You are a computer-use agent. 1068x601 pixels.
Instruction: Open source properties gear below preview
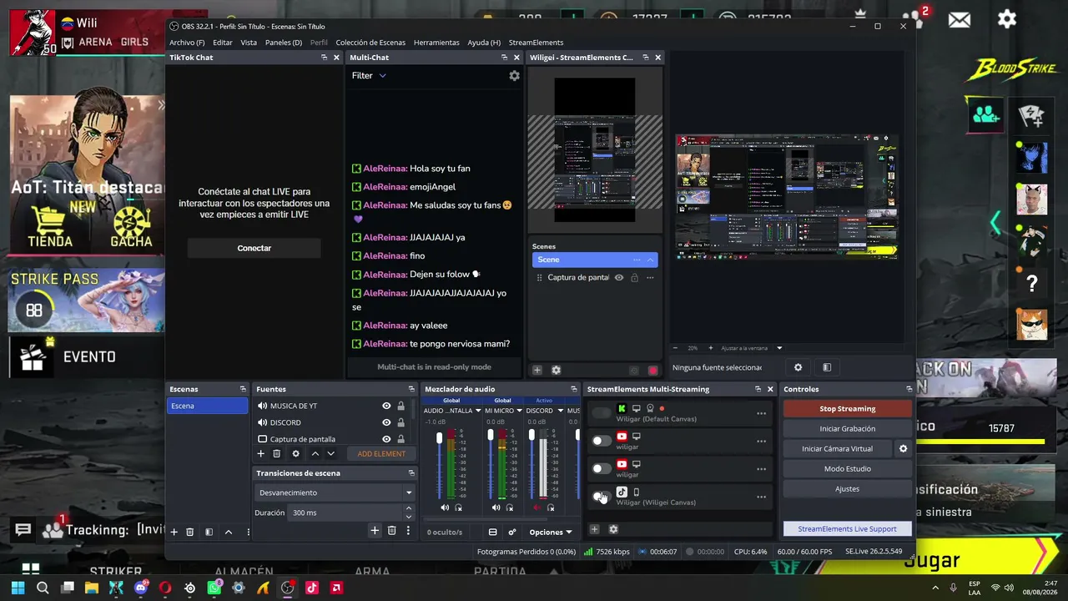pyautogui.click(x=798, y=367)
